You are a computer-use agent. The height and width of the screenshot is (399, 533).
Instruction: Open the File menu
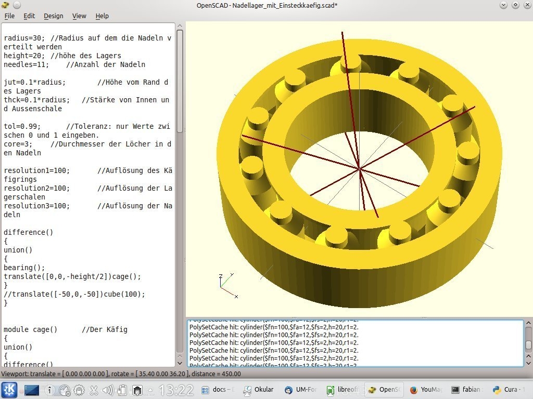point(9,16)
